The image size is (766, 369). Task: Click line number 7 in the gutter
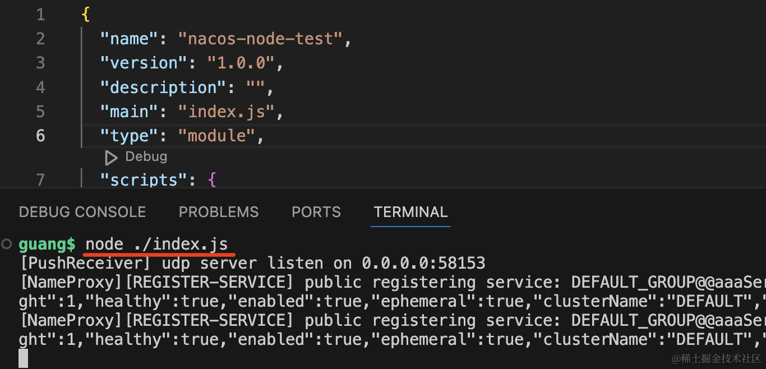coord(40,179)
